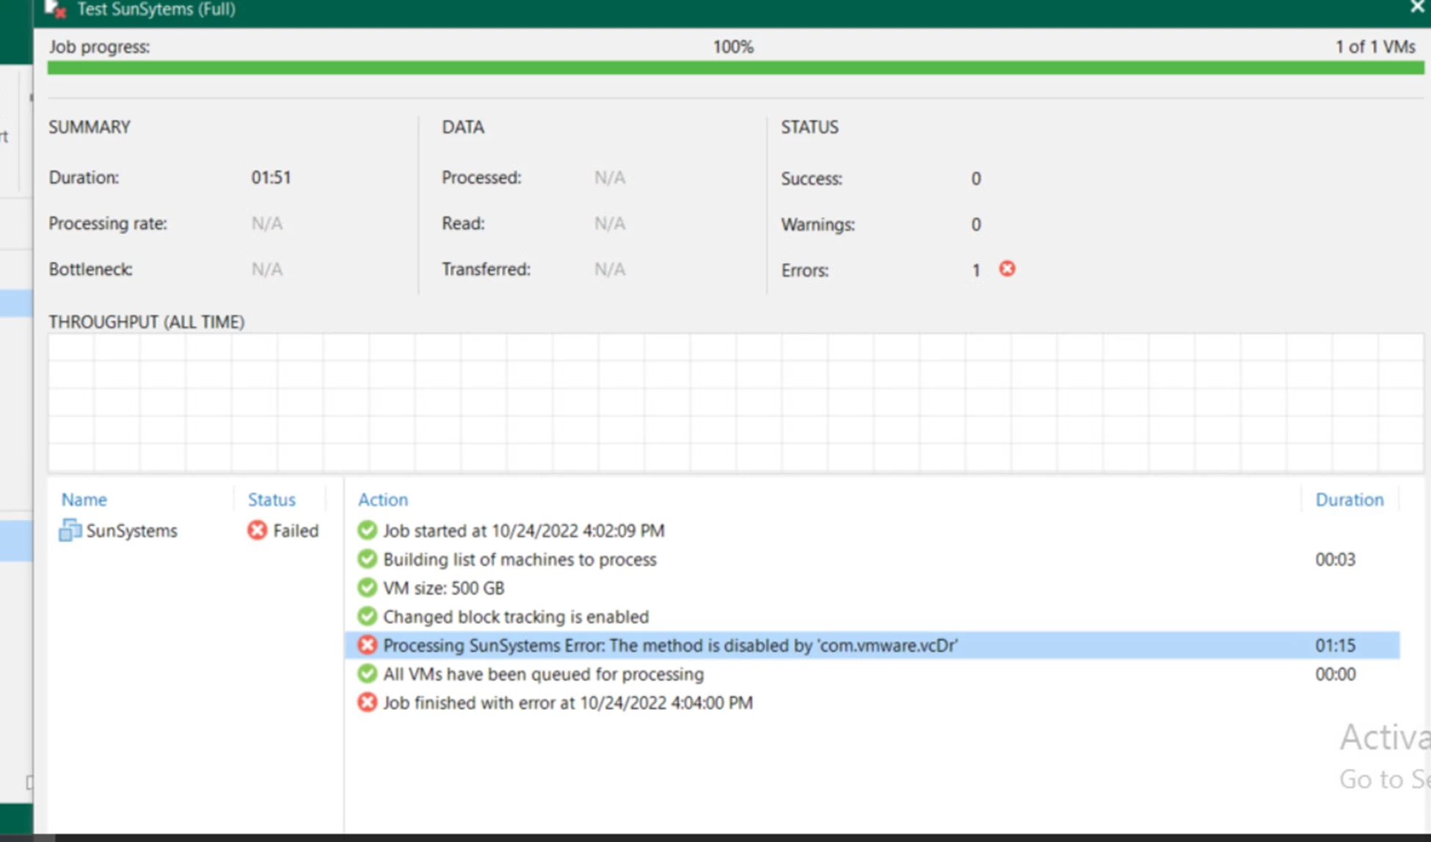Sort by the Status column header
Image resolution: width=1431 pixels, height=842 pixels.
tap(271, 499)
